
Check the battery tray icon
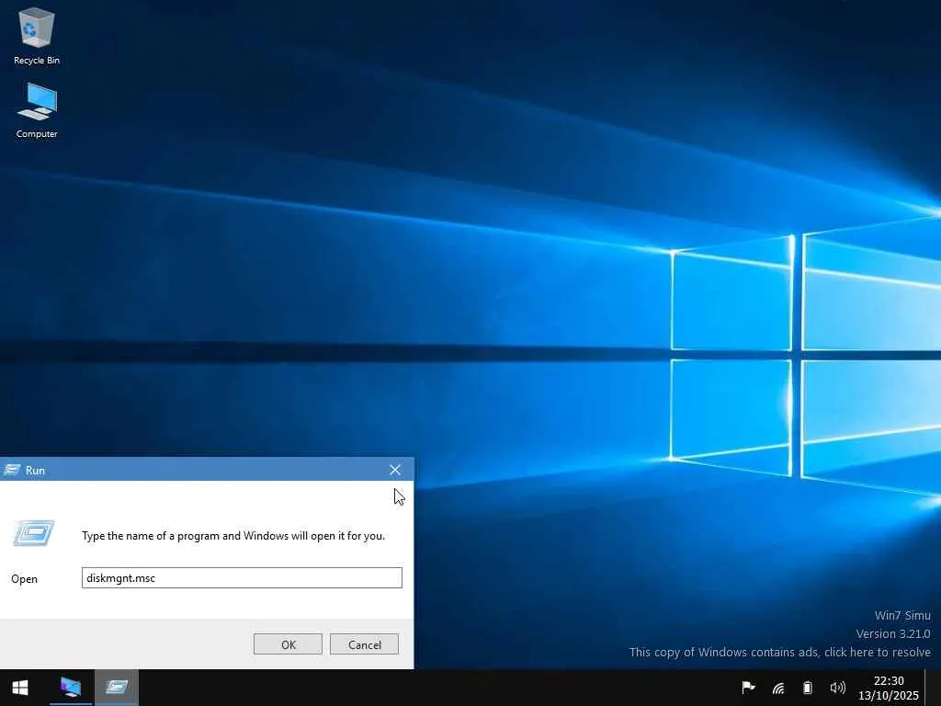tap(808, 688)
